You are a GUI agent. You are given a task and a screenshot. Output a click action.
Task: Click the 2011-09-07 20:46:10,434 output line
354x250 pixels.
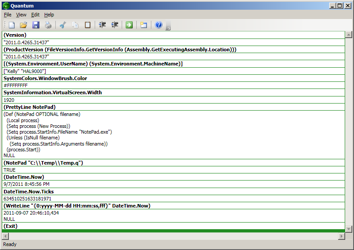[x=31, y=213]
